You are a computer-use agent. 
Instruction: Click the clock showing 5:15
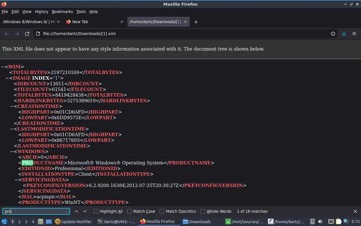point(355,222)
